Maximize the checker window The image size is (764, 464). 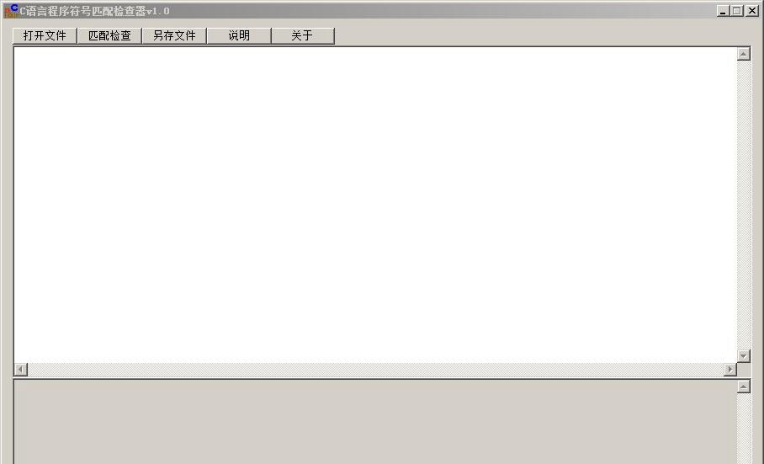point(737,11)
